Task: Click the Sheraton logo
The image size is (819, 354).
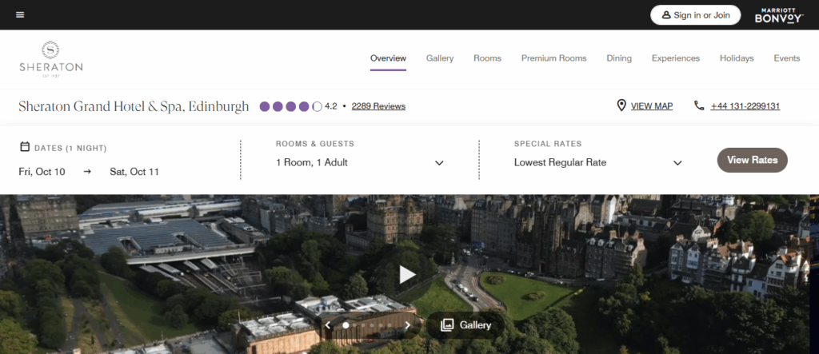Action: click(x=51, y=58)
